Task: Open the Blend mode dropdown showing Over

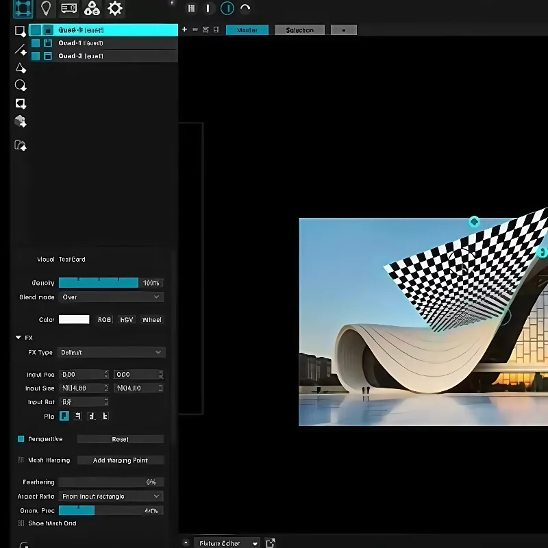Action: tap(111, 297)
